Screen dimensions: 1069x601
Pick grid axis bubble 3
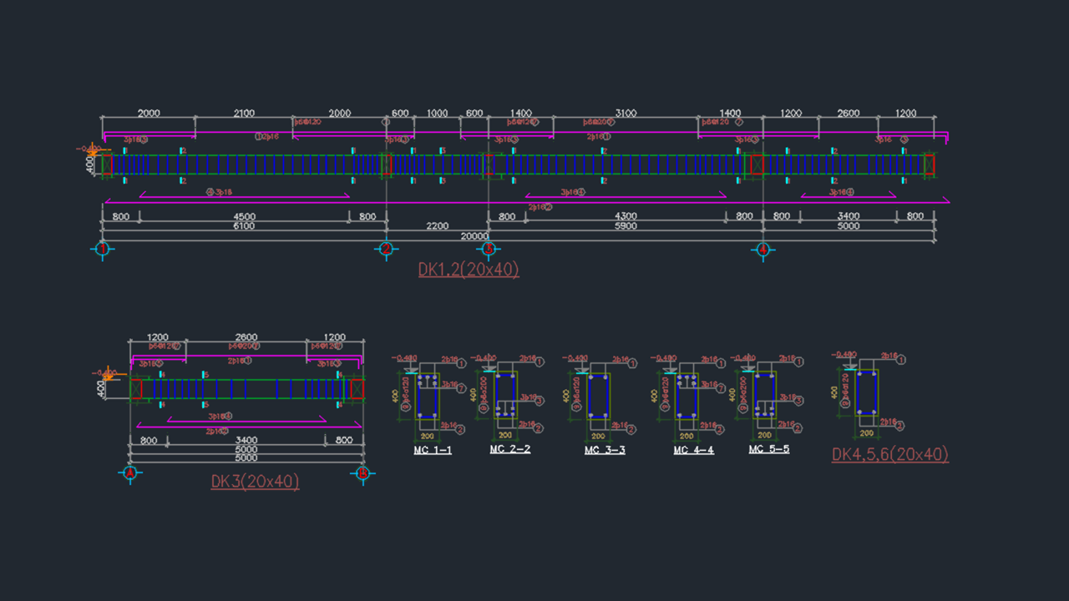pos(489,249)
